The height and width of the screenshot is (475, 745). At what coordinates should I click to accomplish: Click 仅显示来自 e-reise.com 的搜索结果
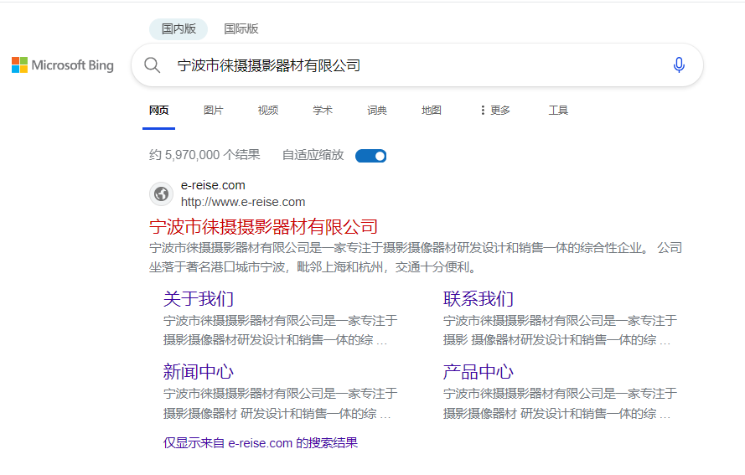point(261,443)
